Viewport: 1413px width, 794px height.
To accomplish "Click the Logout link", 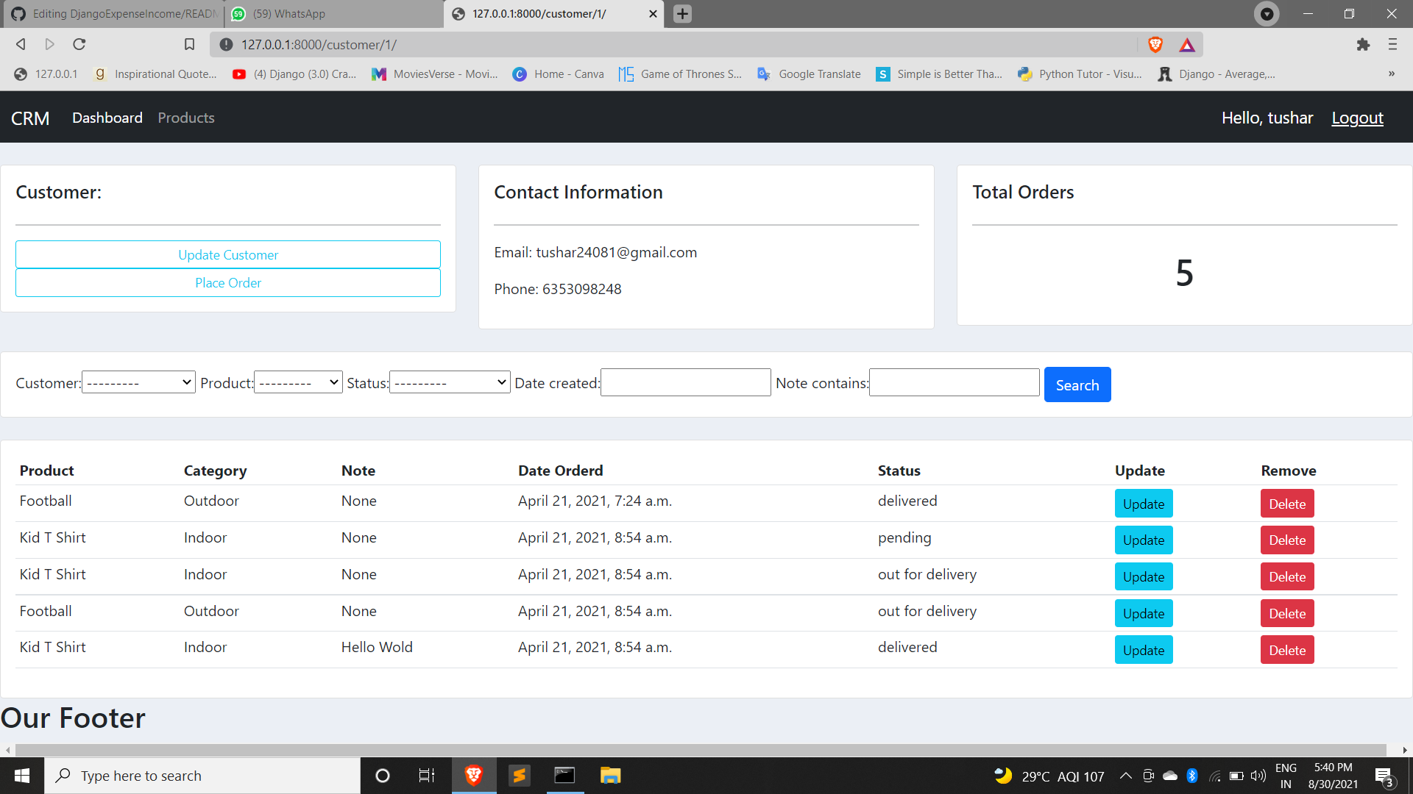I will click(1357, 118).
